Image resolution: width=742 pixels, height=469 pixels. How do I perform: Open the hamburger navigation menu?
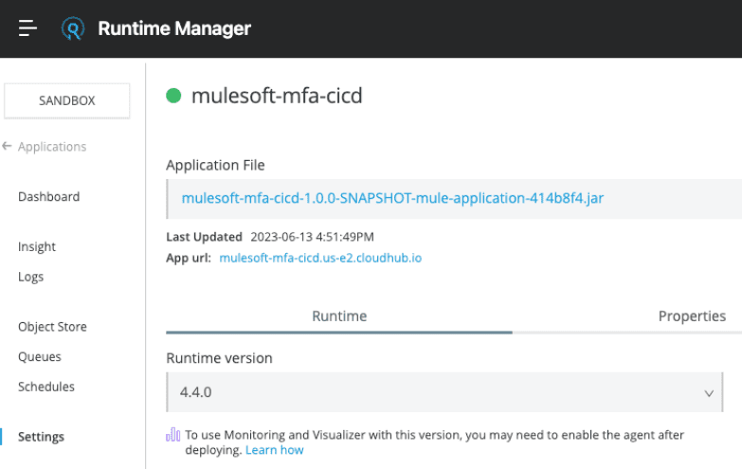coord(27,28)
